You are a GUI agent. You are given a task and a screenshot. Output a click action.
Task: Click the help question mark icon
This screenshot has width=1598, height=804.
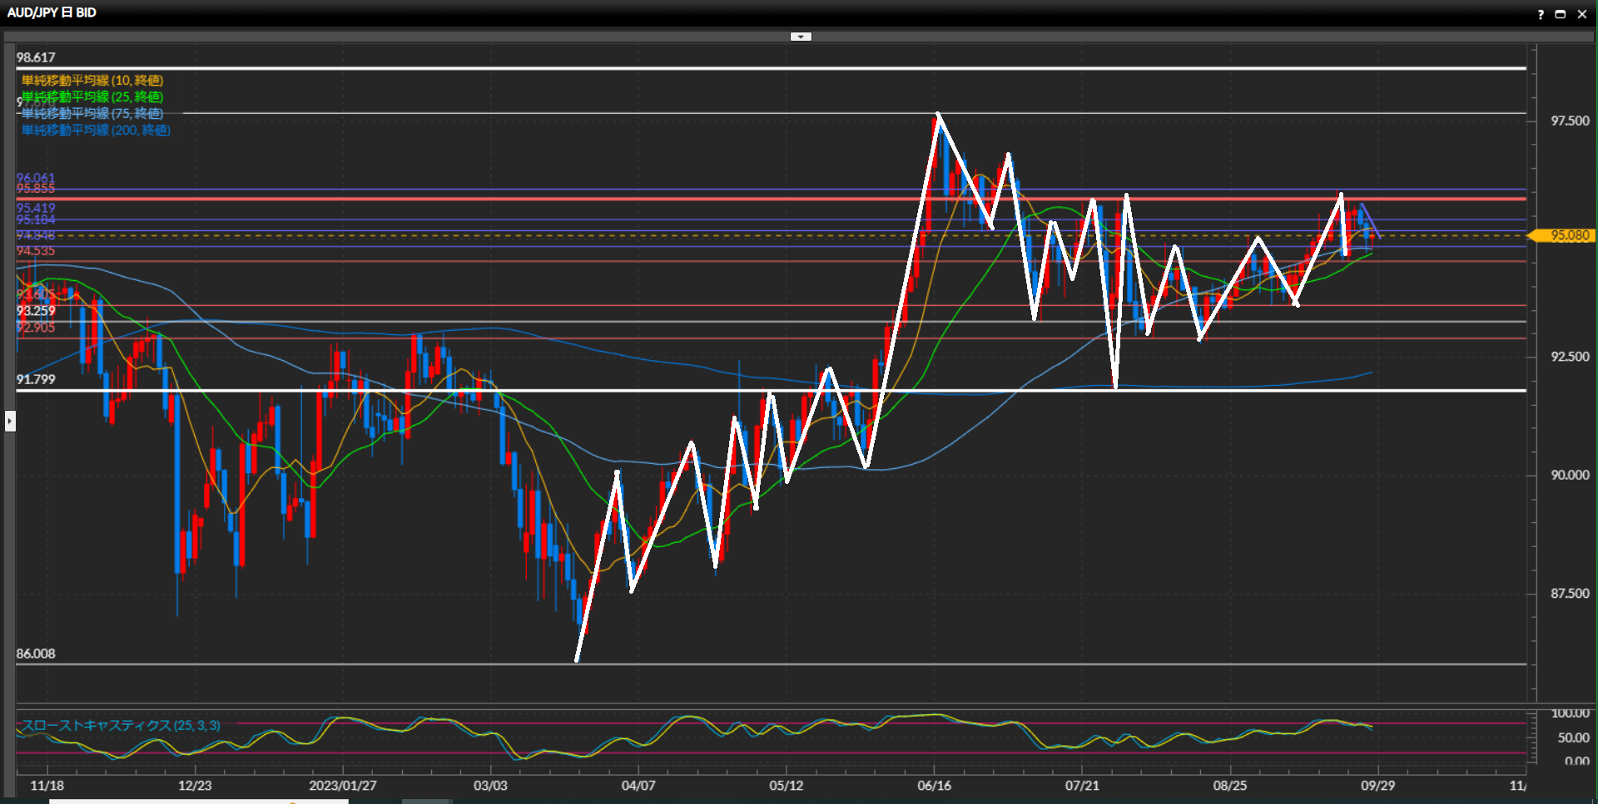point(1541,14)
